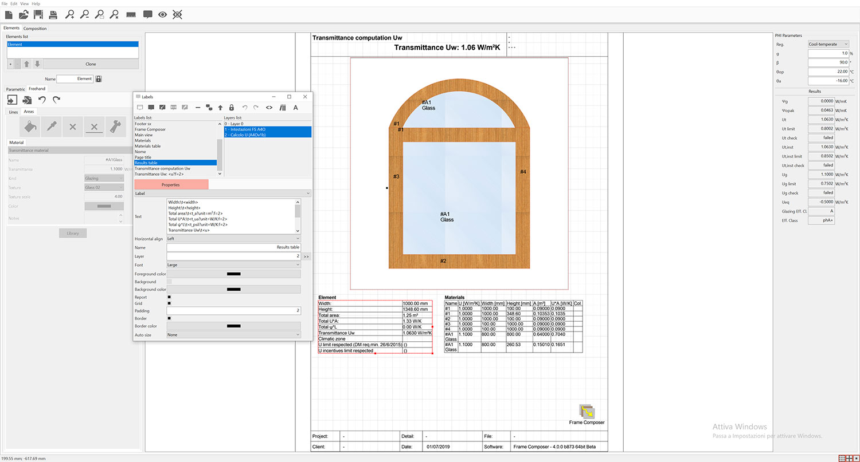Open the View menu

24,3
